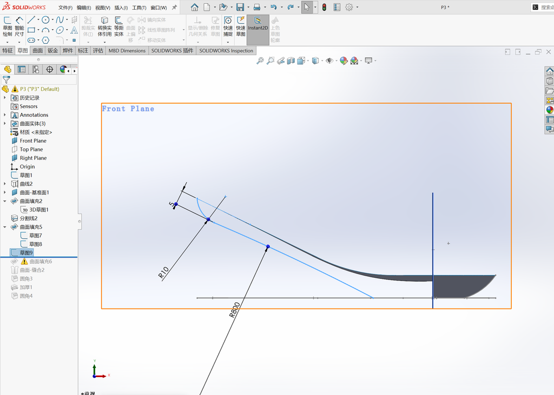Select the Polygon sketch tool
Viewport: 554px width, 395px height.
[x=45, y=40]
